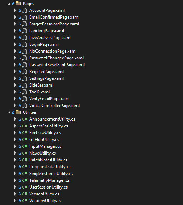Select the file name SingleInstanceUtility.cs
The image size is (183, 205).
coord(51,174)
